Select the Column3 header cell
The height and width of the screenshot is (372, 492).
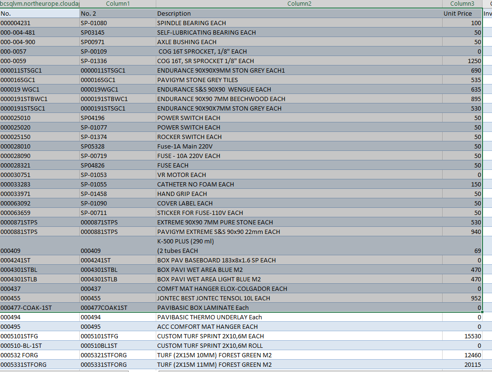(x=462, y=3)
